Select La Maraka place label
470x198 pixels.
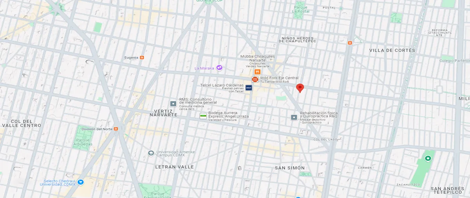point(204,68)
